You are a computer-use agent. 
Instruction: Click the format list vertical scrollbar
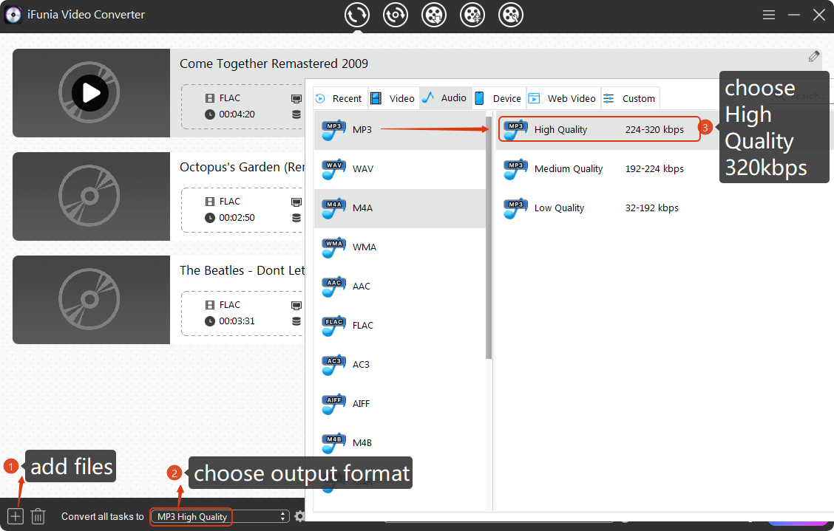[488, 236]
